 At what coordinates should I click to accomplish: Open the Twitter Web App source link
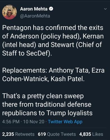pyautogui.click(x=65, y=122)
